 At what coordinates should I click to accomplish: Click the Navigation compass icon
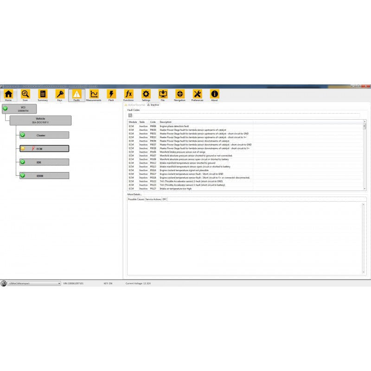(x=180, y=95)
